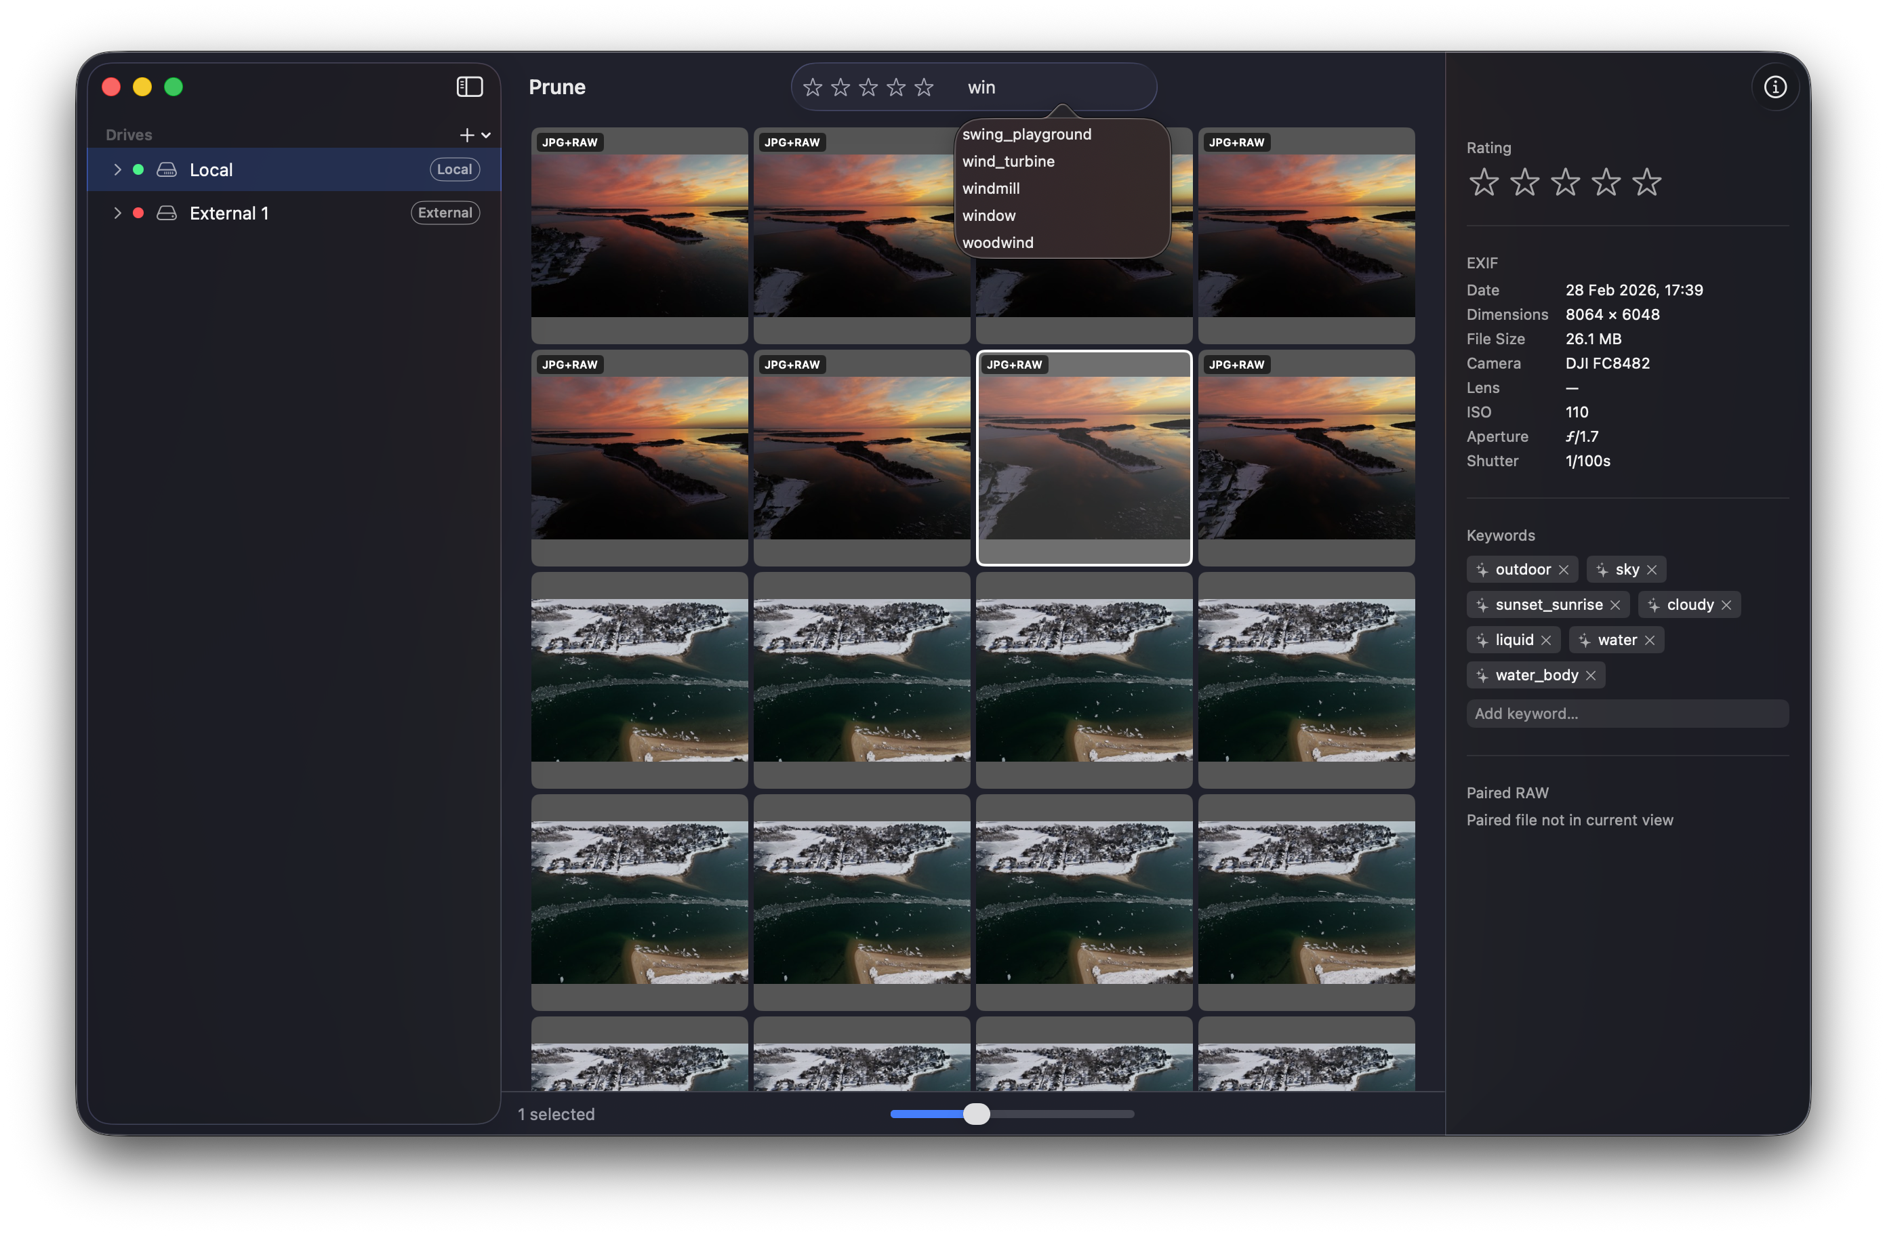This screenshot has width=1887, height=1236.
Task: Remove the cloudy keyword tag
Action: click(1725, 605)
